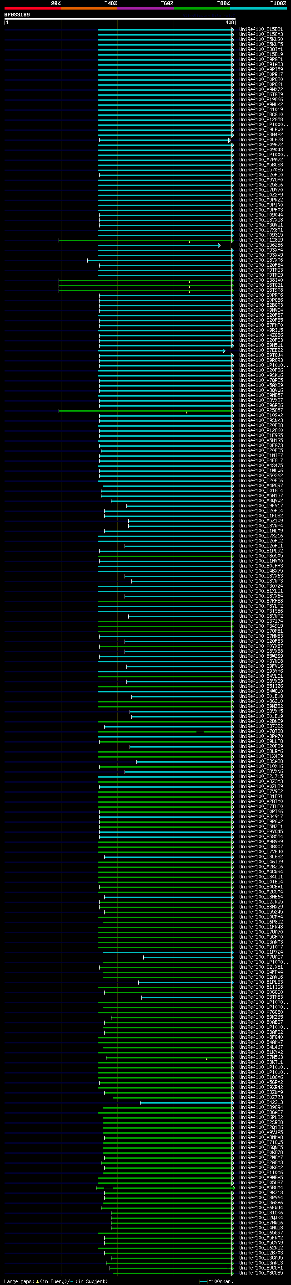Select hit UniRef100_P25856
Image resolution: width=291 pixels, height=1285 pixels.
coord(261,185)
